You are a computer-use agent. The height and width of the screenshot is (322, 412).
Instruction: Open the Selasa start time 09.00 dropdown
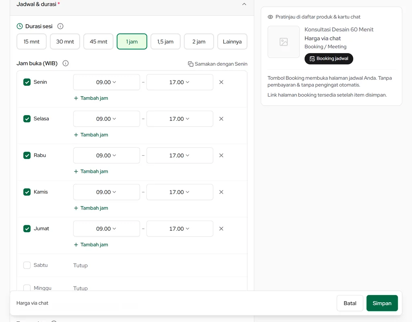click(106, 119)
